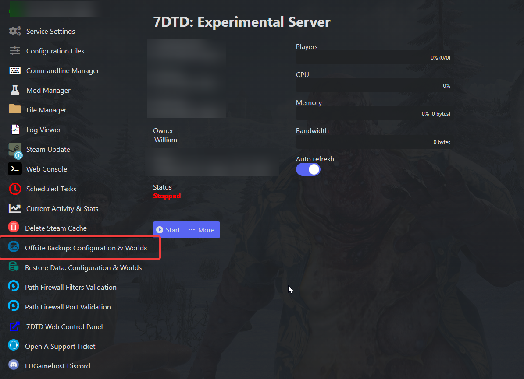Click the Steam Update icon

pos(15,150)
